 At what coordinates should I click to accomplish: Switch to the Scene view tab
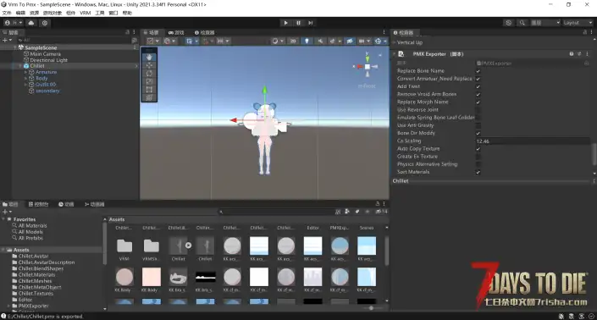[151, 33]
